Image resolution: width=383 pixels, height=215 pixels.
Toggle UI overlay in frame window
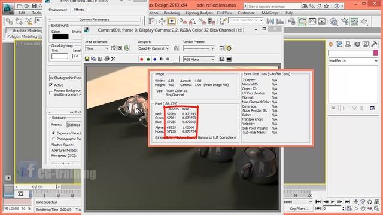(222, 59)
